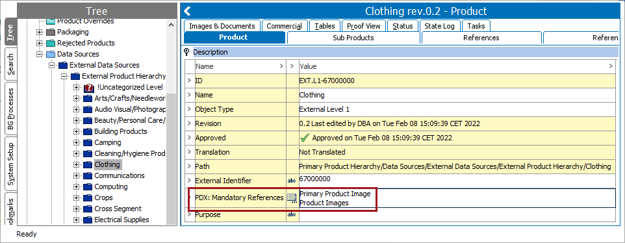Click the green Approved checkmark icon
Screen dimensions: 625x243
[305, 138]
